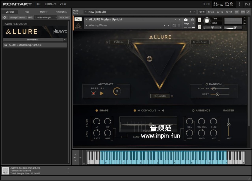Shift the keyboard octave up arrow
The image size is (252, 181).
tap(75, 154)
